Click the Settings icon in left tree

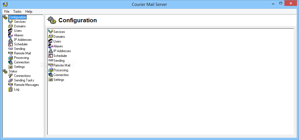(10, 67)
